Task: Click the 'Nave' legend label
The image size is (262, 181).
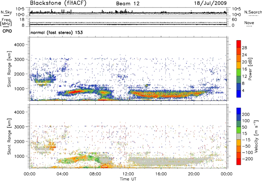Action: coord(249,23)
